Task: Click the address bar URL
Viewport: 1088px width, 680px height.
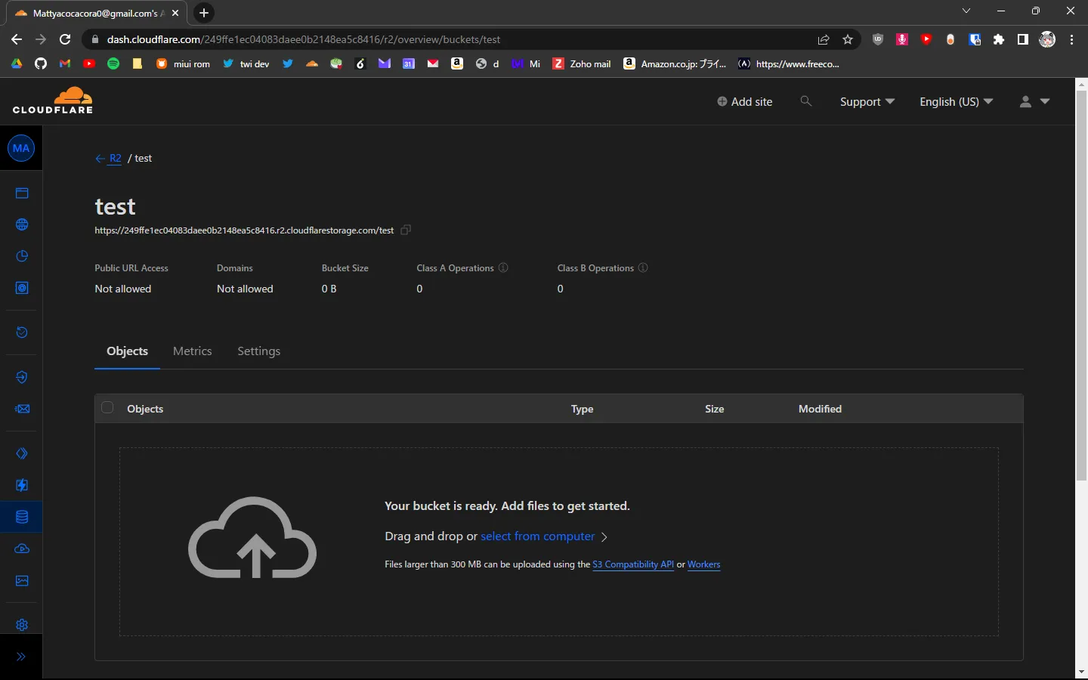Action: point(304,39)
